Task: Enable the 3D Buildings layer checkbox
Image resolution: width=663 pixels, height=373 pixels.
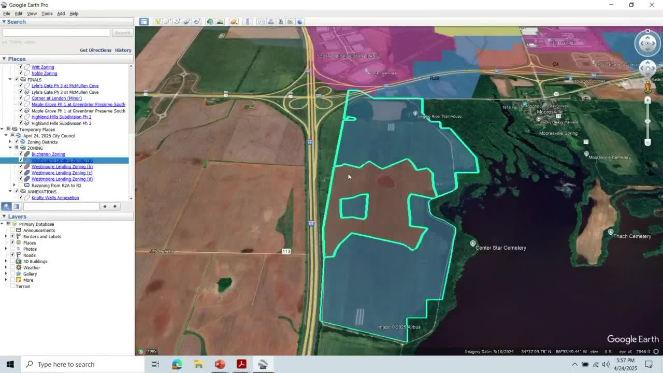Action: [x=12, y=262]
